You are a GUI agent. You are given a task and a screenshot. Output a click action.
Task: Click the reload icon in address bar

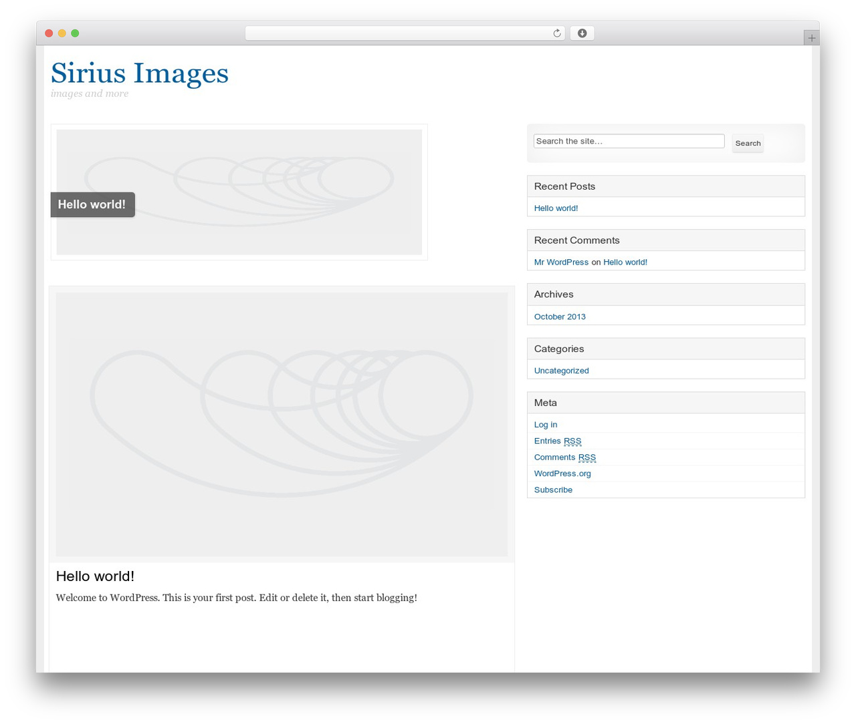tap(556, 33)
